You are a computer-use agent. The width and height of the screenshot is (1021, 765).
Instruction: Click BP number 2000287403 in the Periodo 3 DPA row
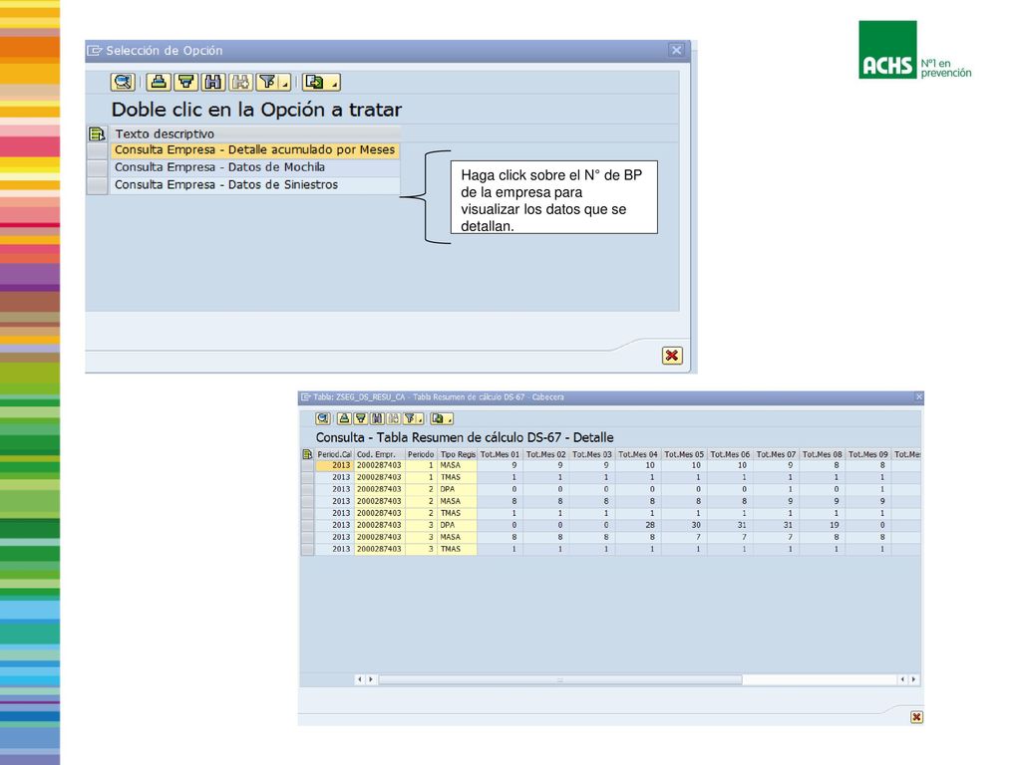[x=379, y=525]
